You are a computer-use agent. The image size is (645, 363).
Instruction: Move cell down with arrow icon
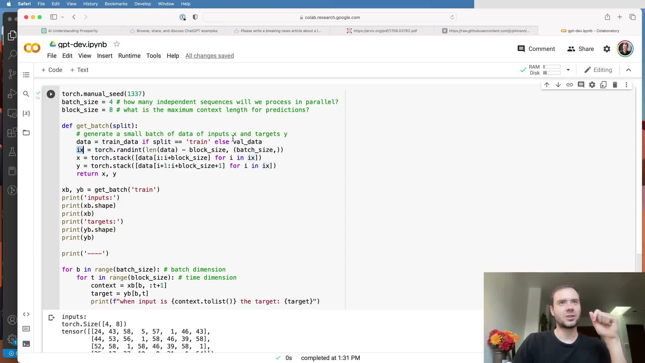[x=558, y=85]
